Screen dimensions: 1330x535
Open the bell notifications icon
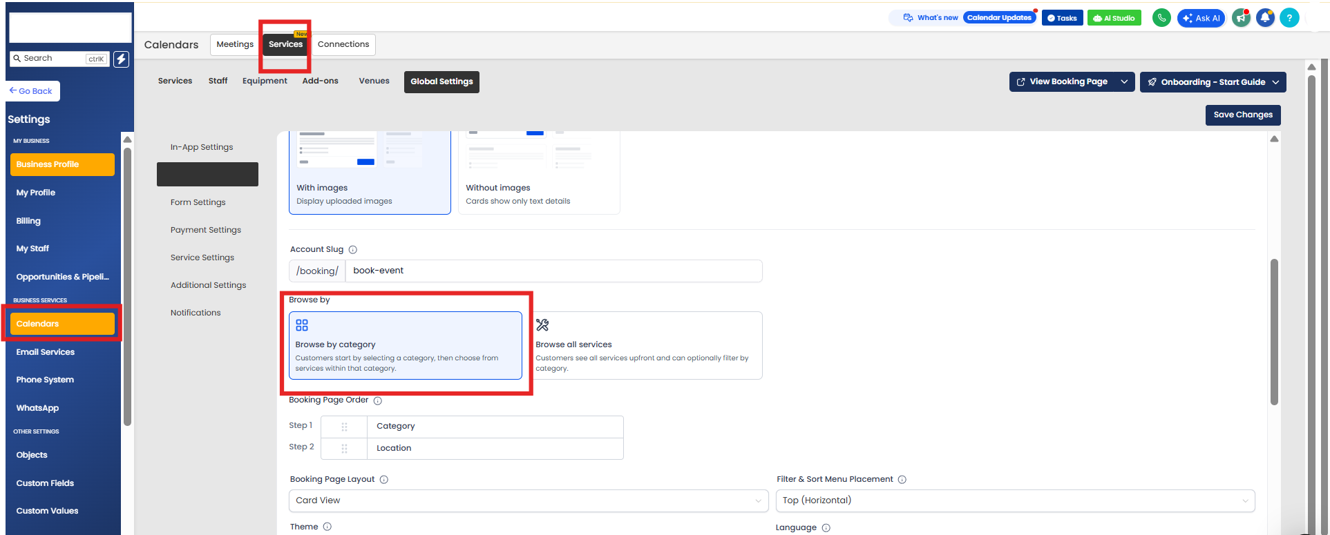coord(1265,18)
